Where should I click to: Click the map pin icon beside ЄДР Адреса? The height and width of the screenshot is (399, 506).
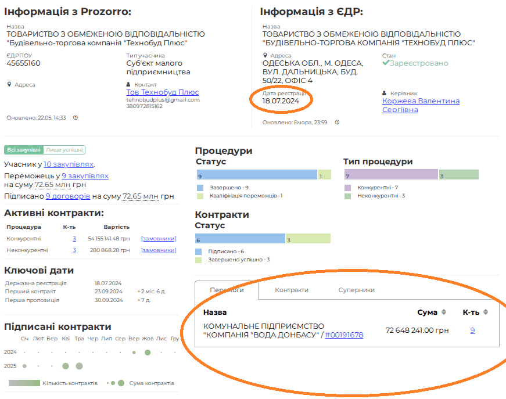coord(265,55)
